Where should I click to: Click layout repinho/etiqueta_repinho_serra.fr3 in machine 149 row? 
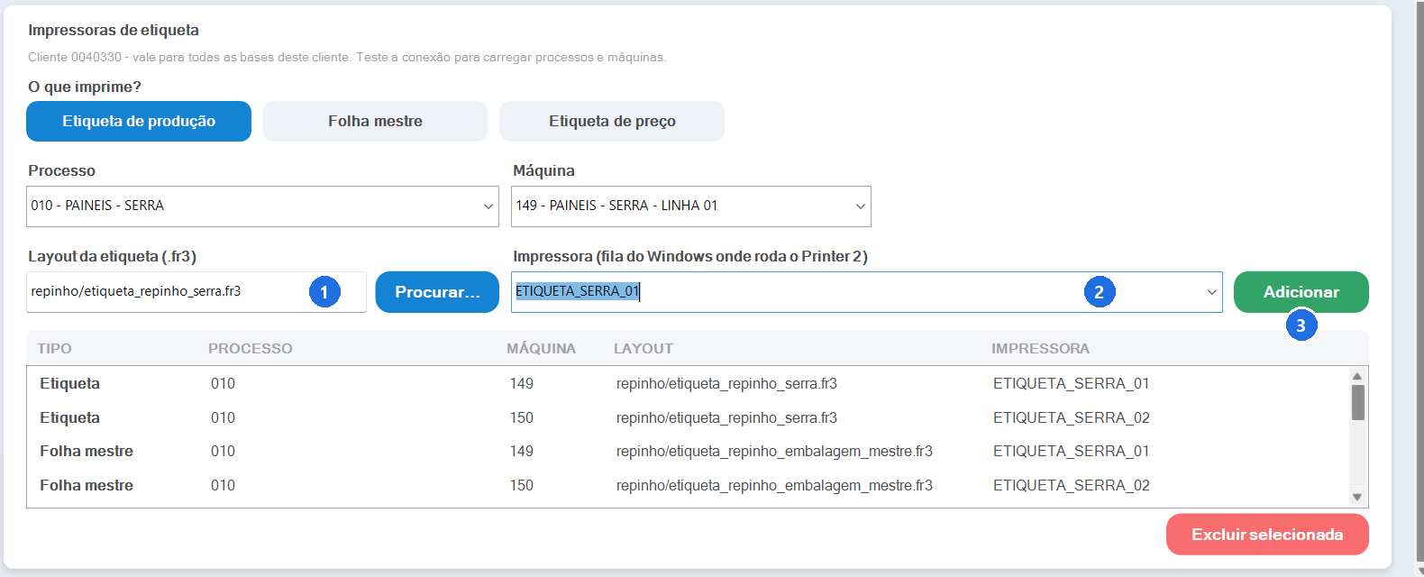click(x=726, y=384)
